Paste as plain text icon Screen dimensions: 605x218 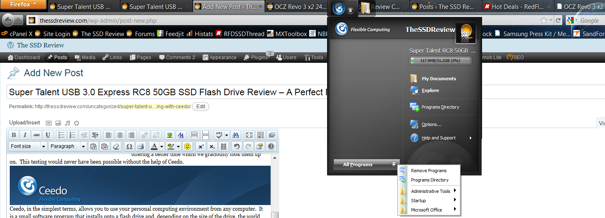93,146
